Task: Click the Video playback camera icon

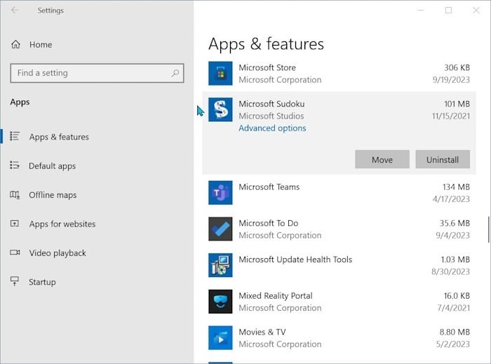Action: pos(15,252)
